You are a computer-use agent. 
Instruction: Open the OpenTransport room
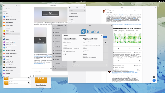[11, 22]
